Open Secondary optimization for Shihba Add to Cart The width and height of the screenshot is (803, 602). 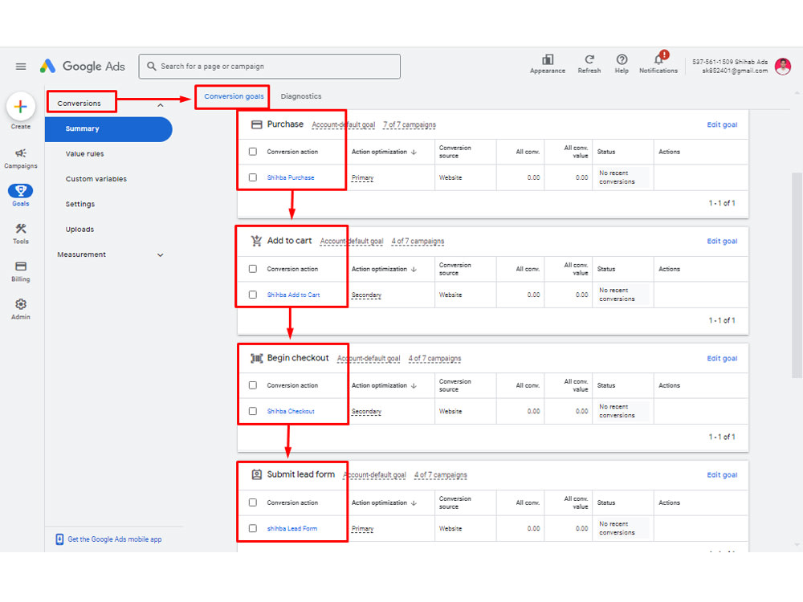click(366, 295)
